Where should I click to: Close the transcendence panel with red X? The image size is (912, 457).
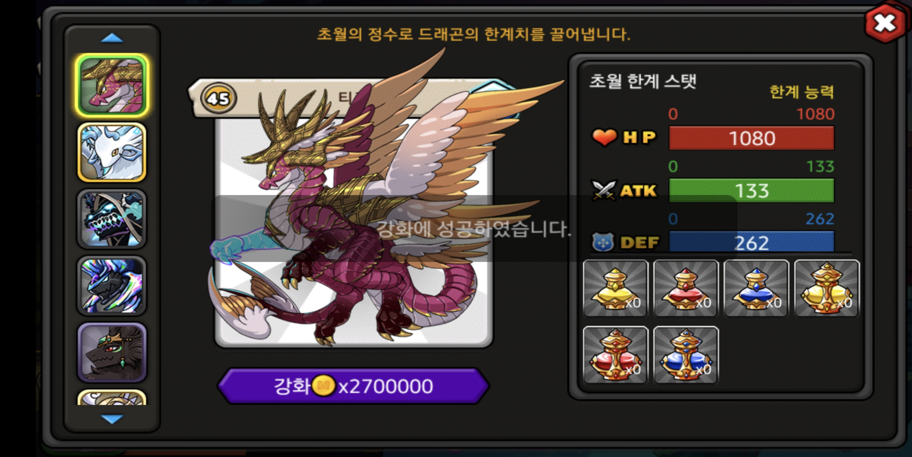click(x=885, y=24)
